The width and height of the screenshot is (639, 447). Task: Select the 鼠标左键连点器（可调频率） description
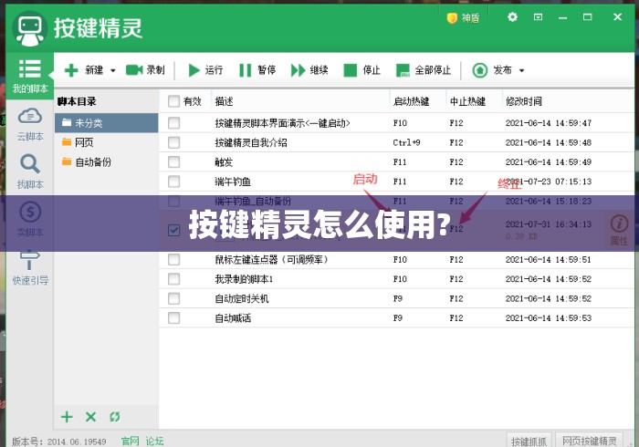(x=272, y=259)
